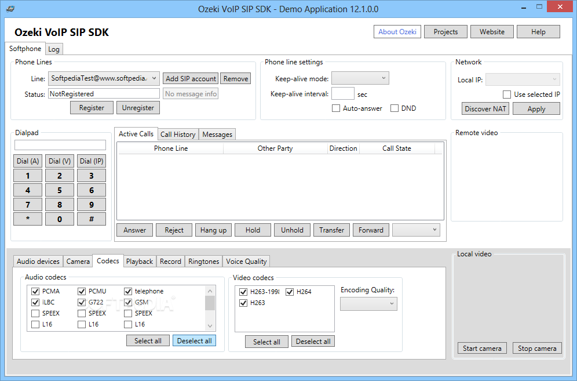Viewport: 577px width, 381px height.
Task: Check the Use selected IP option
Action: 507,95
